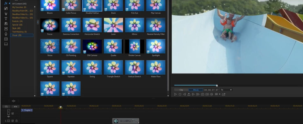The width and height of the screenshot is (303, 124).
Task: Click the timeline view entire movie button
Action: point(6,107)
